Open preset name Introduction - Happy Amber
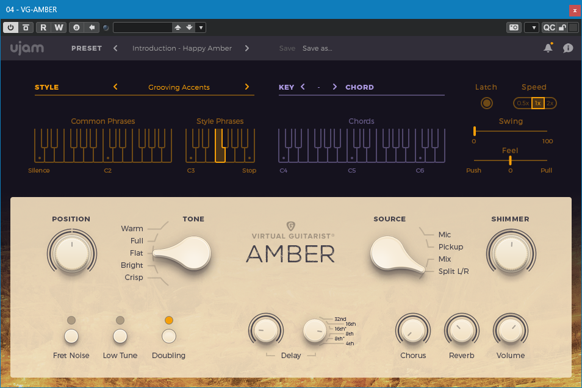Image resolution: width=582 pixels, height=388 pixels. 182,48
